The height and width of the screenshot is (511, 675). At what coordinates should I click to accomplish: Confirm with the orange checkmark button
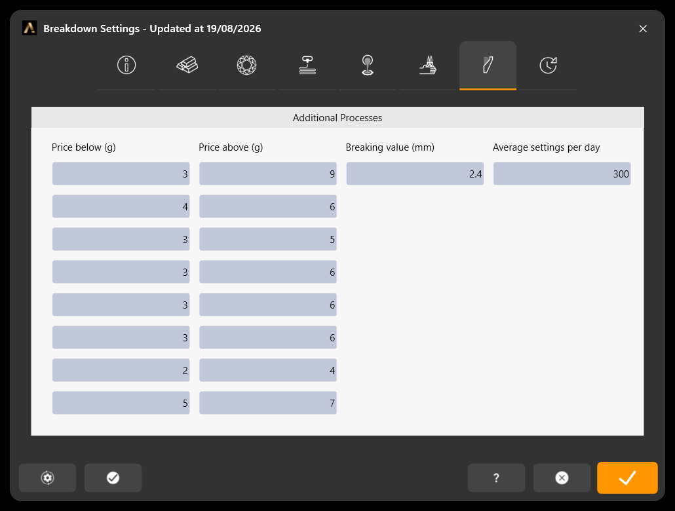pyautogui.click(x=627, y=478)
